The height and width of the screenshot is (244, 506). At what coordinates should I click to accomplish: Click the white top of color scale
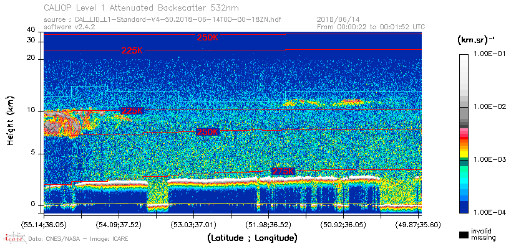point(464,58)
